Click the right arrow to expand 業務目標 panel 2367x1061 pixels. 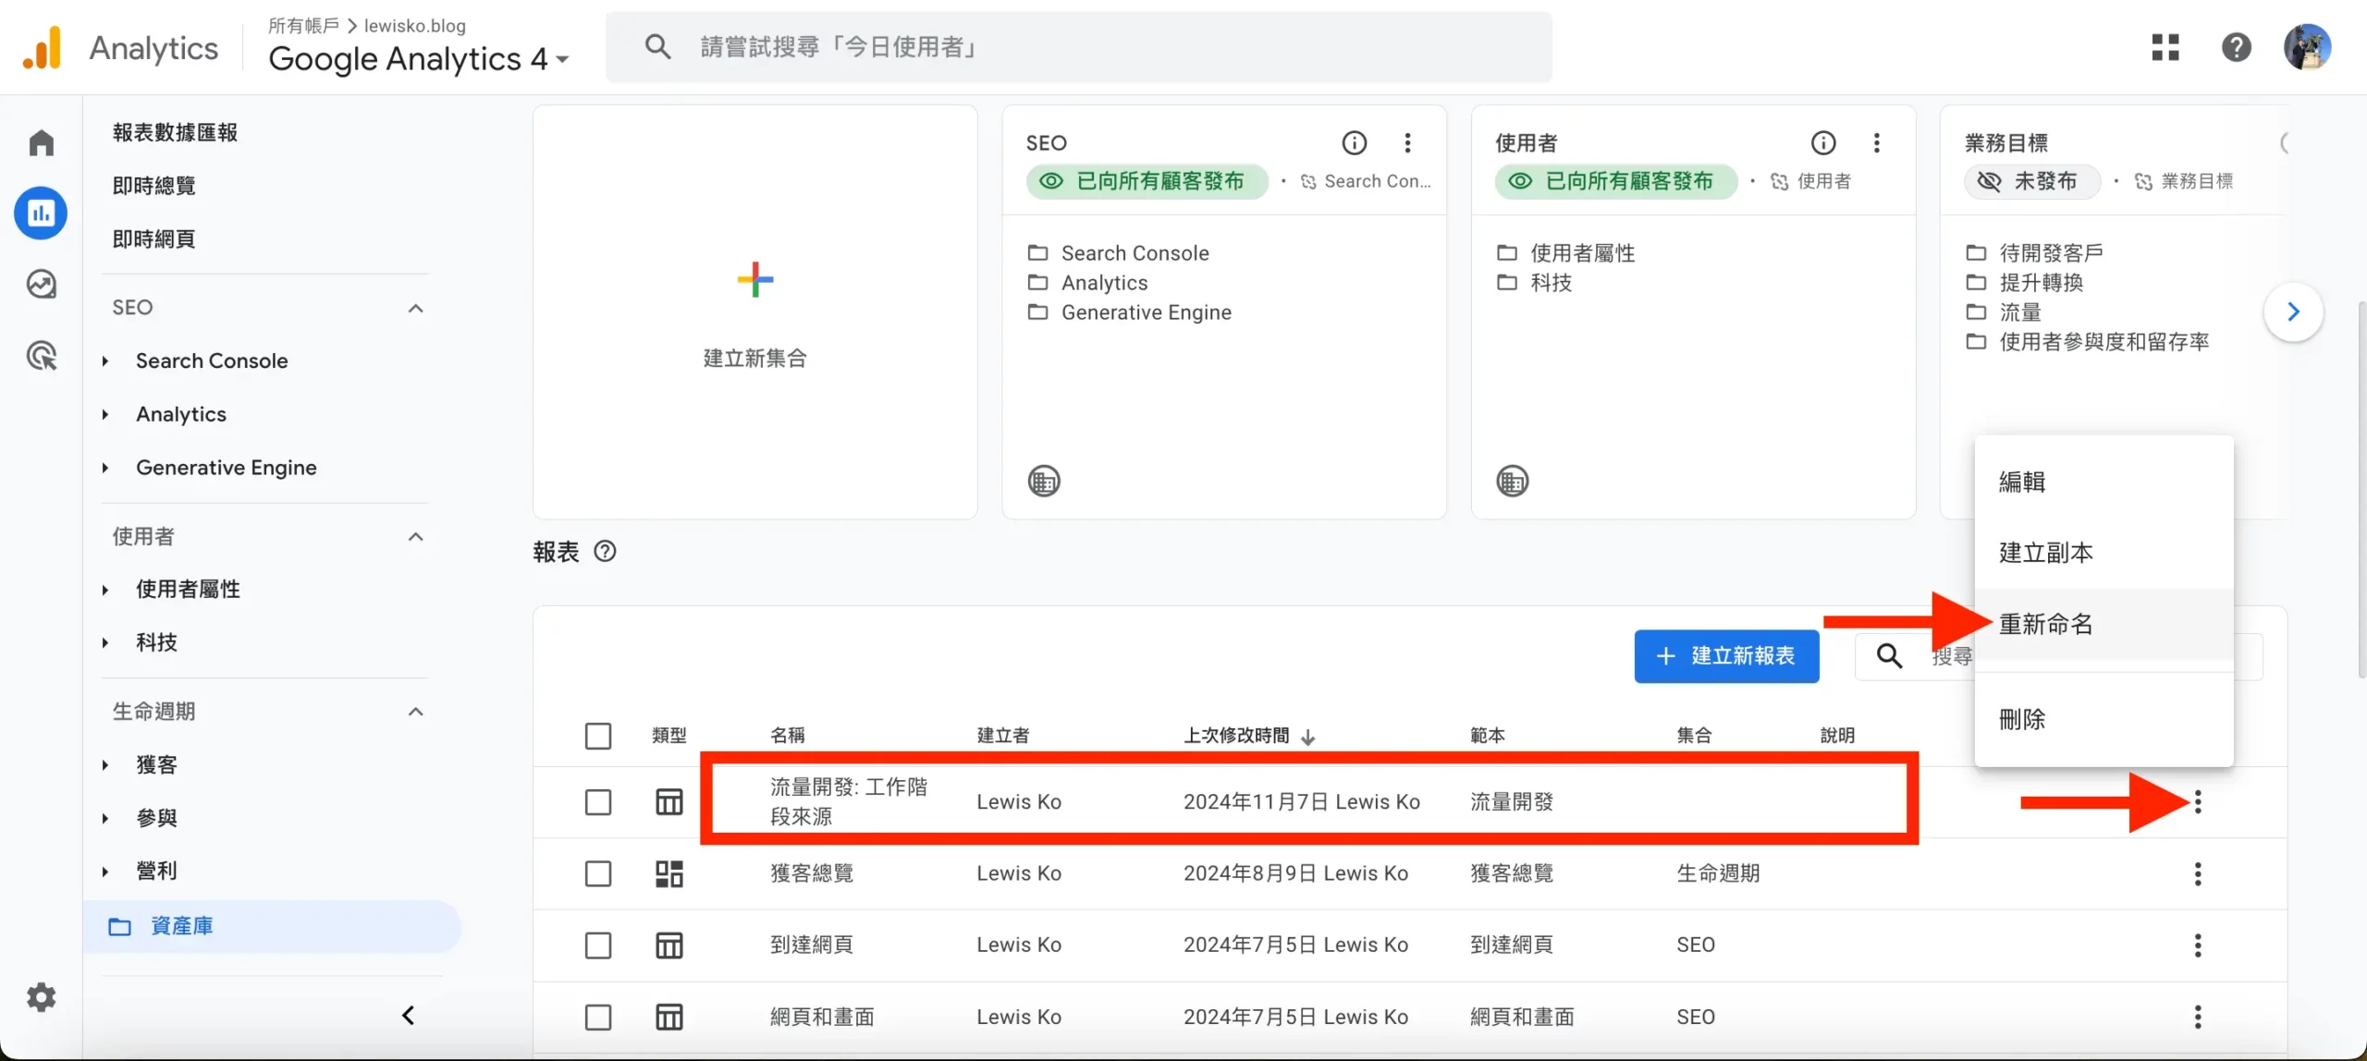coord(2293,311)
